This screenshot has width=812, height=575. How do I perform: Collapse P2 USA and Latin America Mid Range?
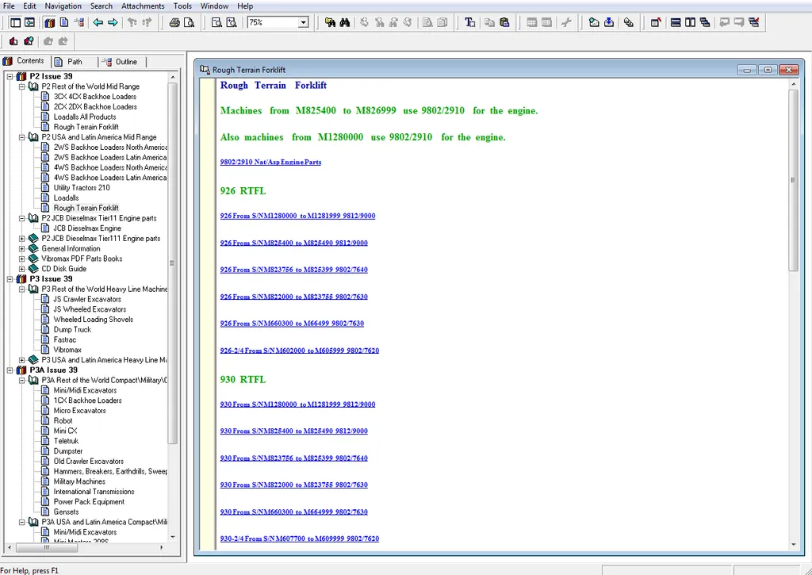21,137
